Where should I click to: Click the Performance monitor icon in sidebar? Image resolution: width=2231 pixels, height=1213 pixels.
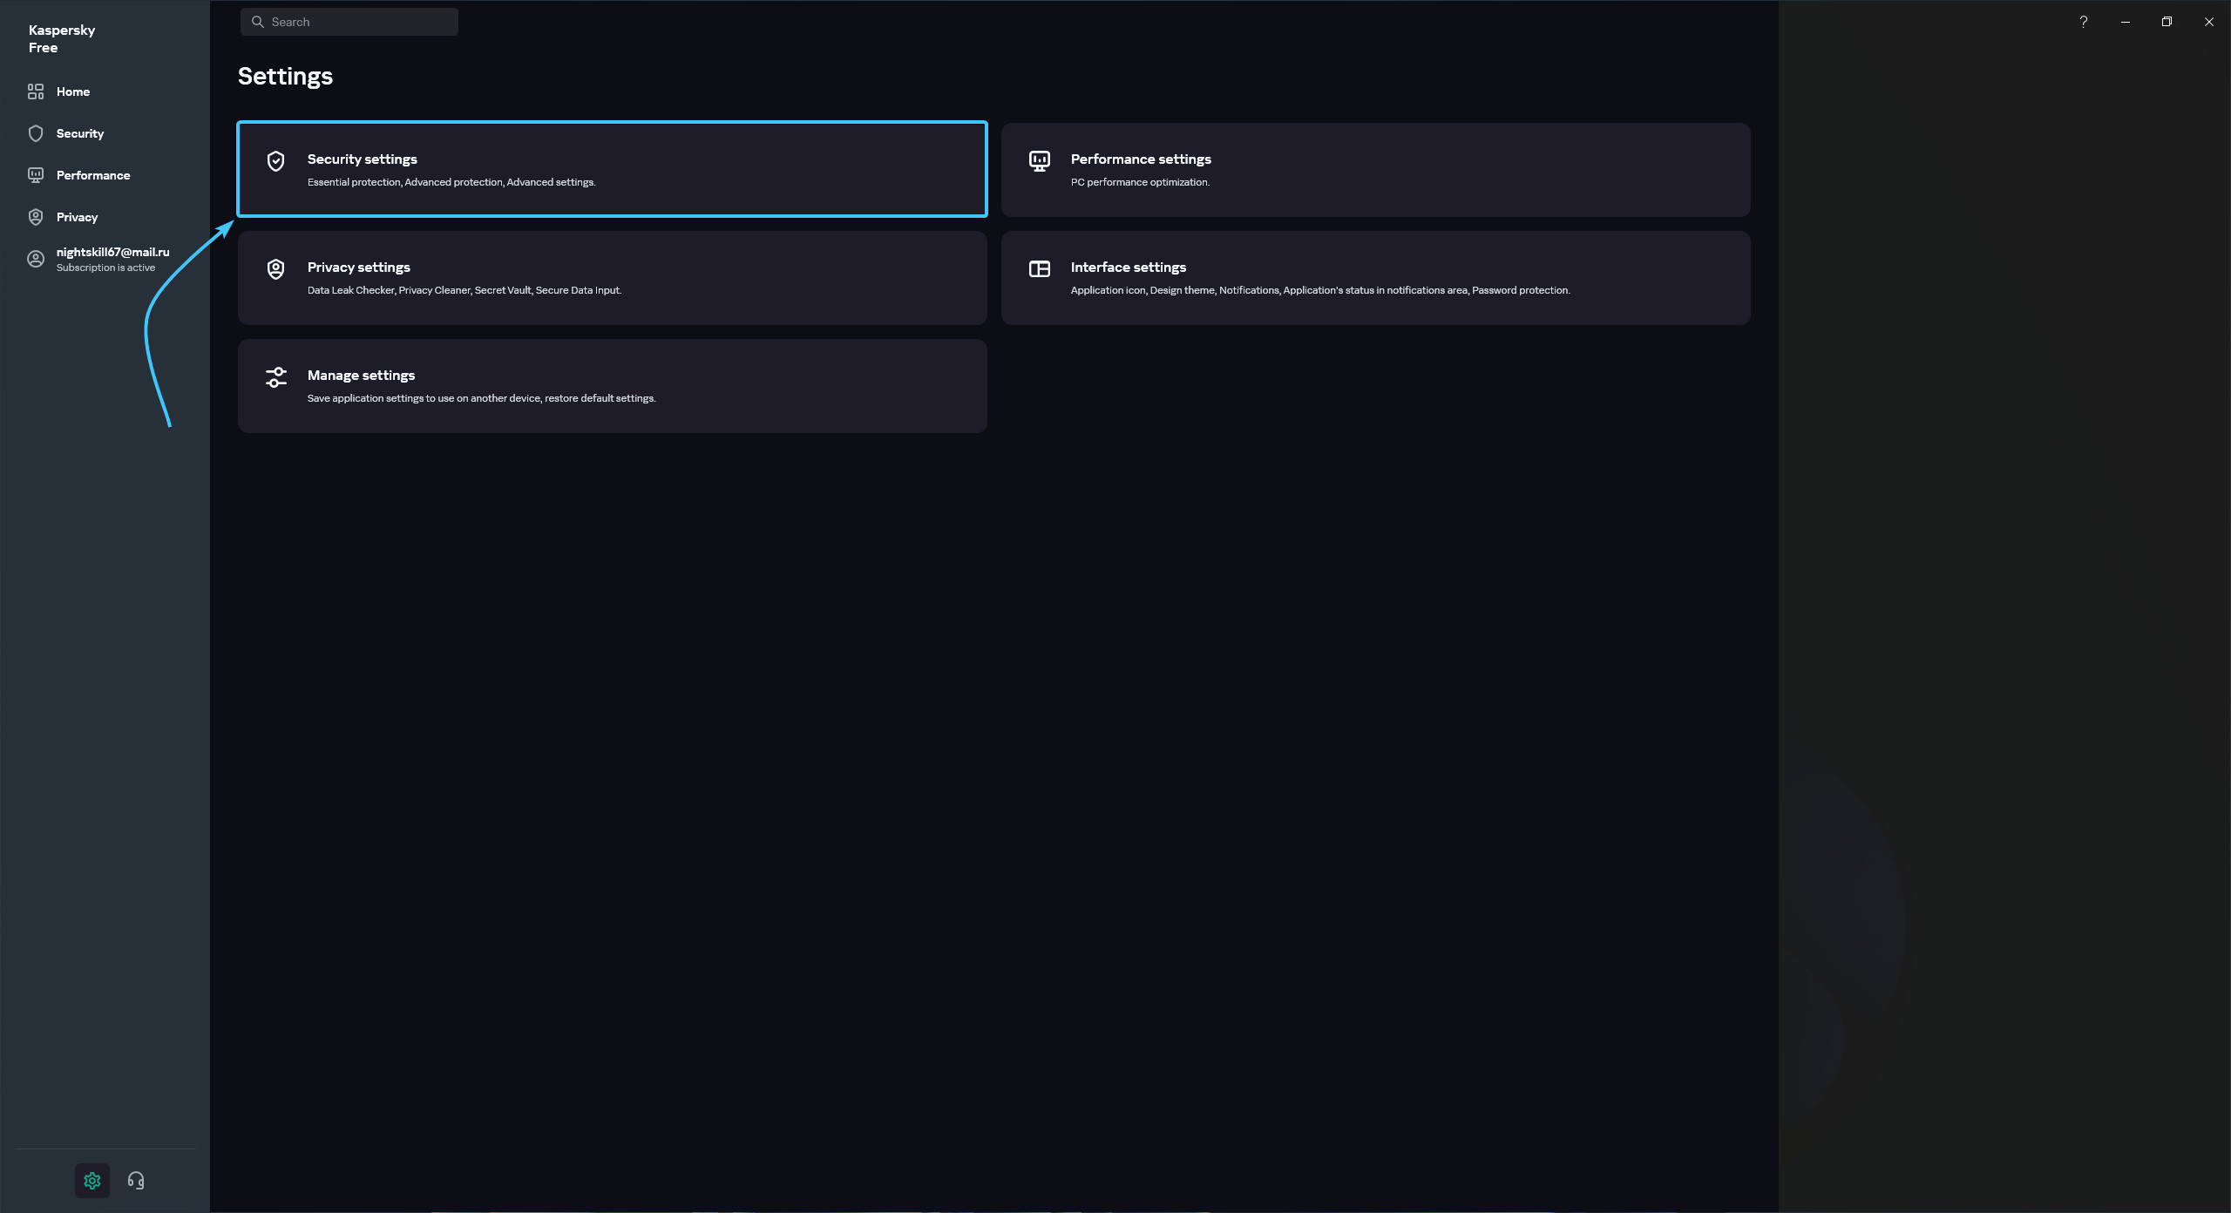pos(36,175)
